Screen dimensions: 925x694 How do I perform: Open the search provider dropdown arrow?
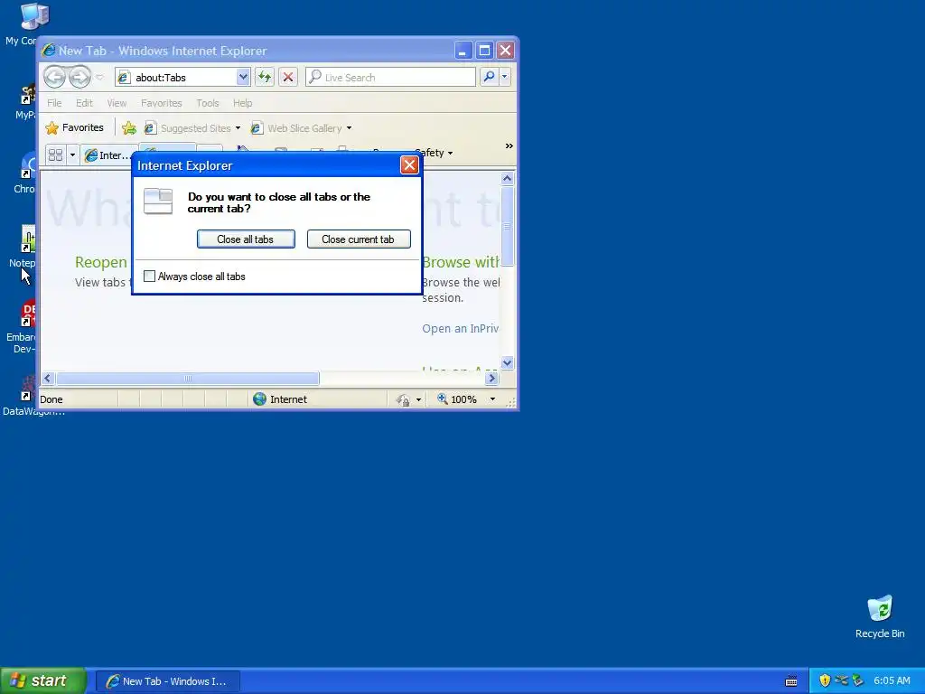point(504,77)
